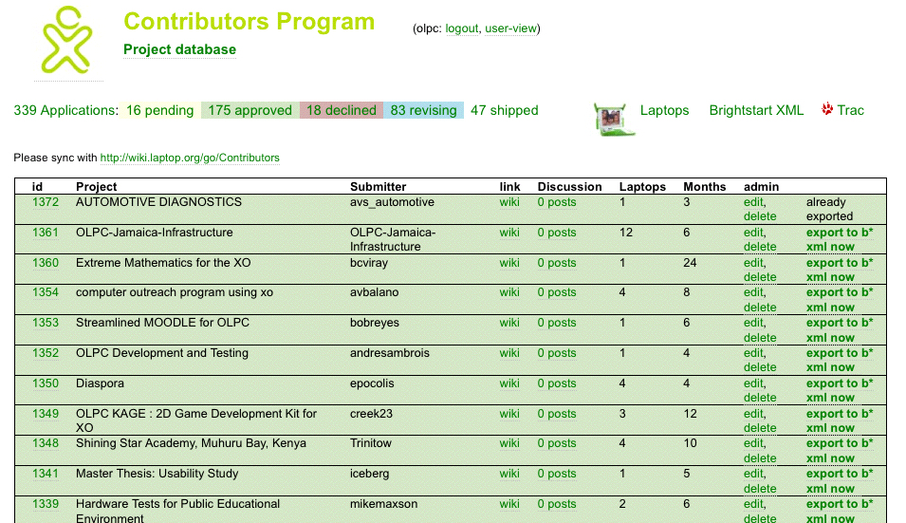The width and height of the screenshot is (906, 523).
Task: Open project id 1372
Action: [x=46, y=202]
